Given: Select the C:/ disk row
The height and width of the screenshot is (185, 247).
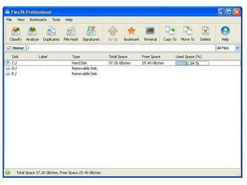Looking at the screenshot, I should [x=123, y=63].
